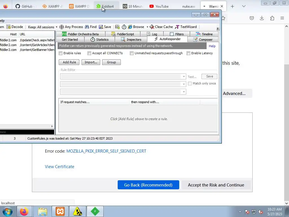This screenshot has width=289, height=217.
Task: Open the FiddlerScript tab
Action: tap(123, 34)
